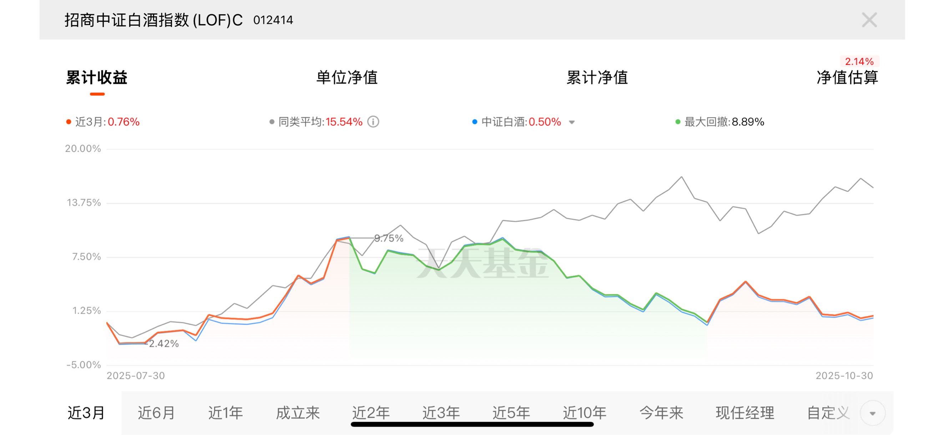Viewport: 945px width, 435px height.
Task: Switch to the 单位净值 tab
Action: click(347, 77)
